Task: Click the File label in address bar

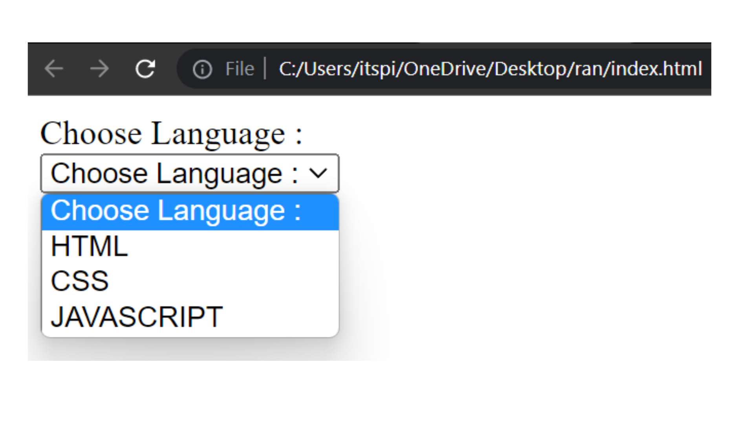Action: 240,69
